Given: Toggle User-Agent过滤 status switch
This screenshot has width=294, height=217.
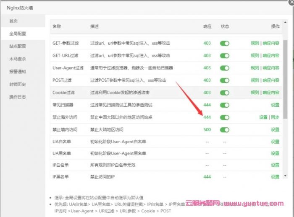Looking at the screenshot, I should [x=225, y=68].
